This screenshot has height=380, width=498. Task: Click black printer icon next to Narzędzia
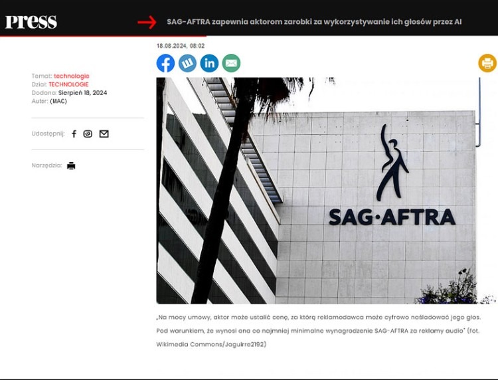[x=71, y=165]
